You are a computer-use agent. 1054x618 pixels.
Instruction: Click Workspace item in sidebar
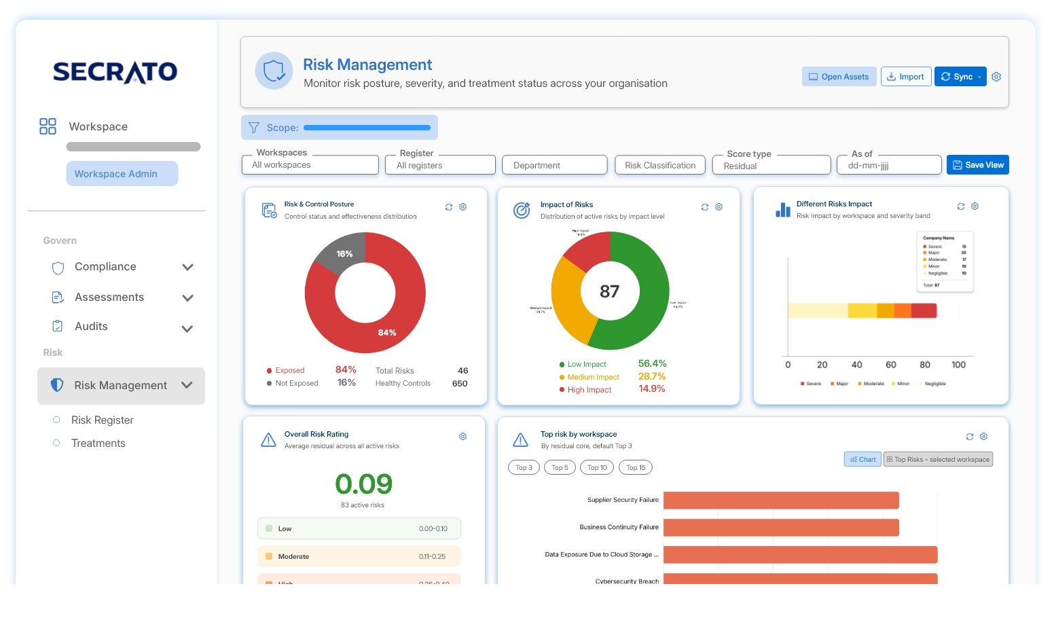(98, 126)
